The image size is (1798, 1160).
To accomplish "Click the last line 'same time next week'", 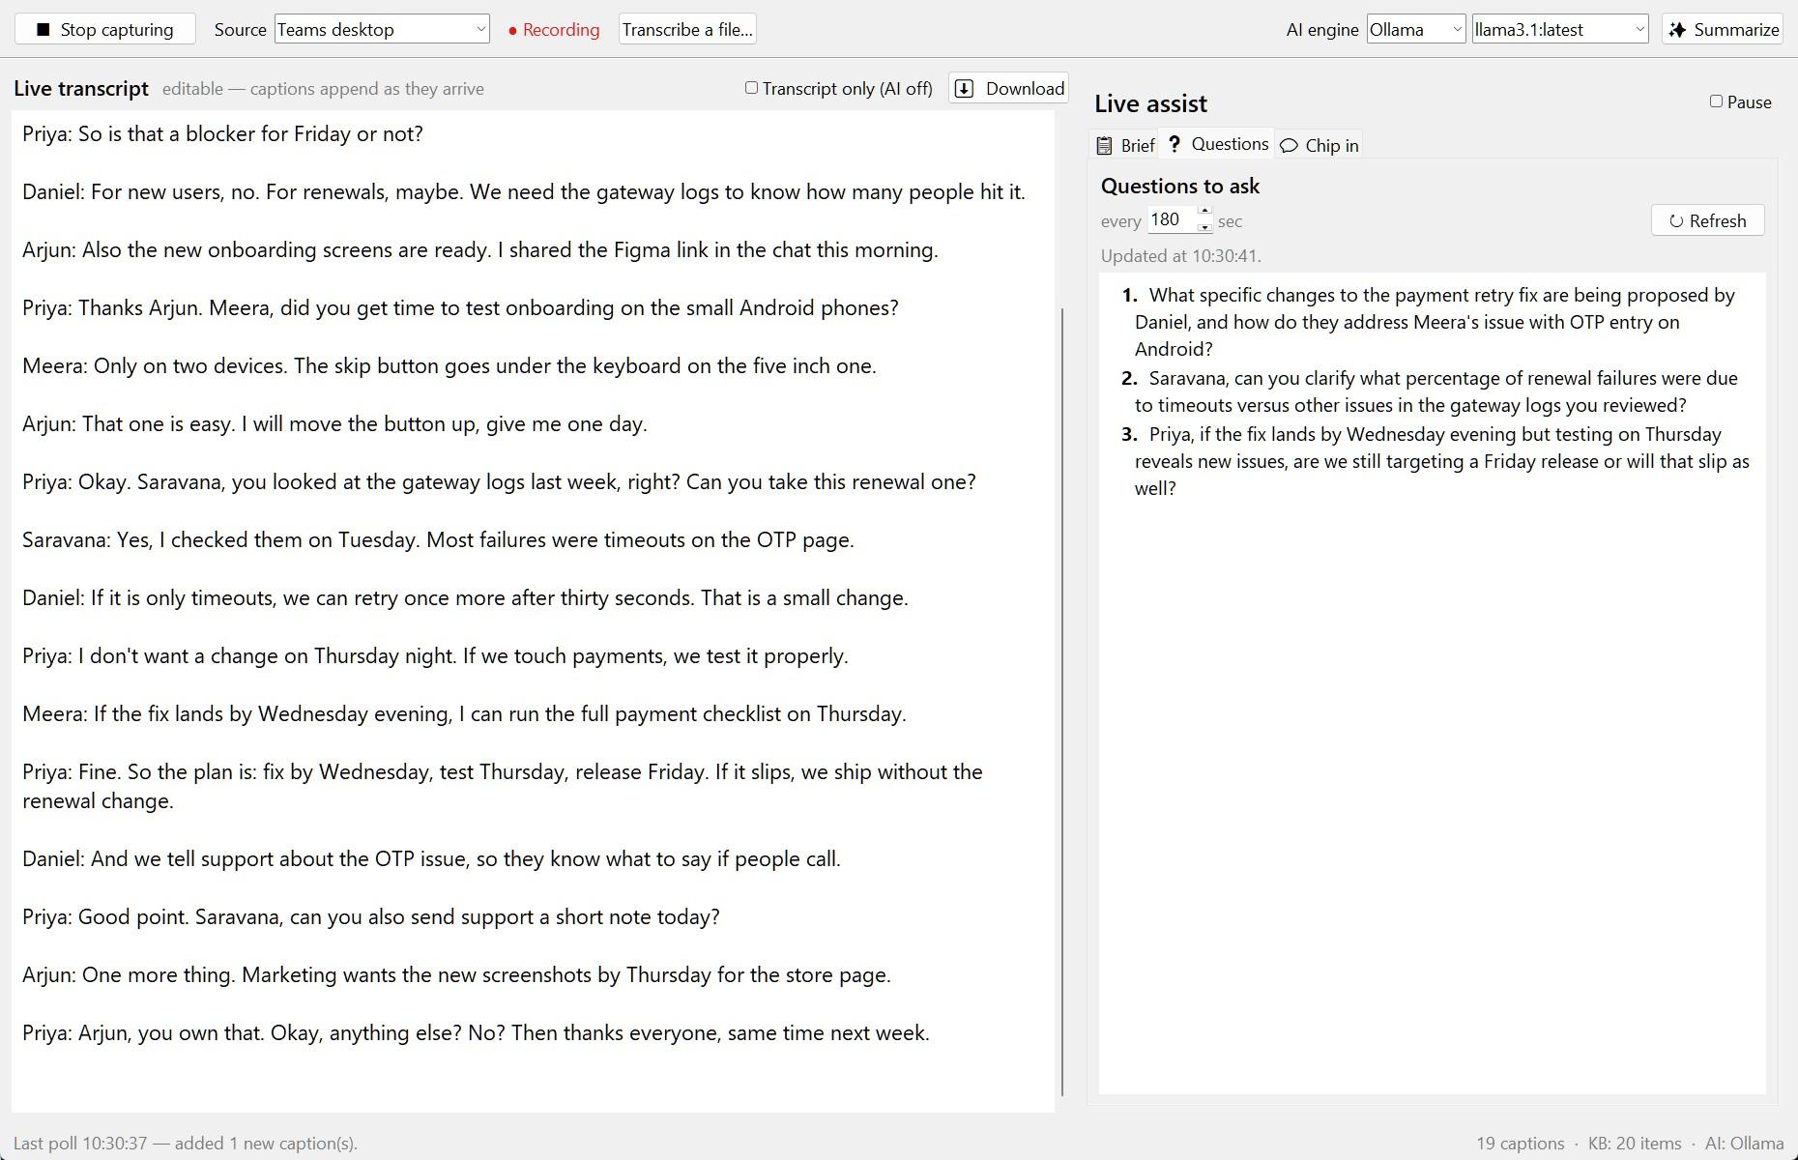I will tap(476, 1032).
